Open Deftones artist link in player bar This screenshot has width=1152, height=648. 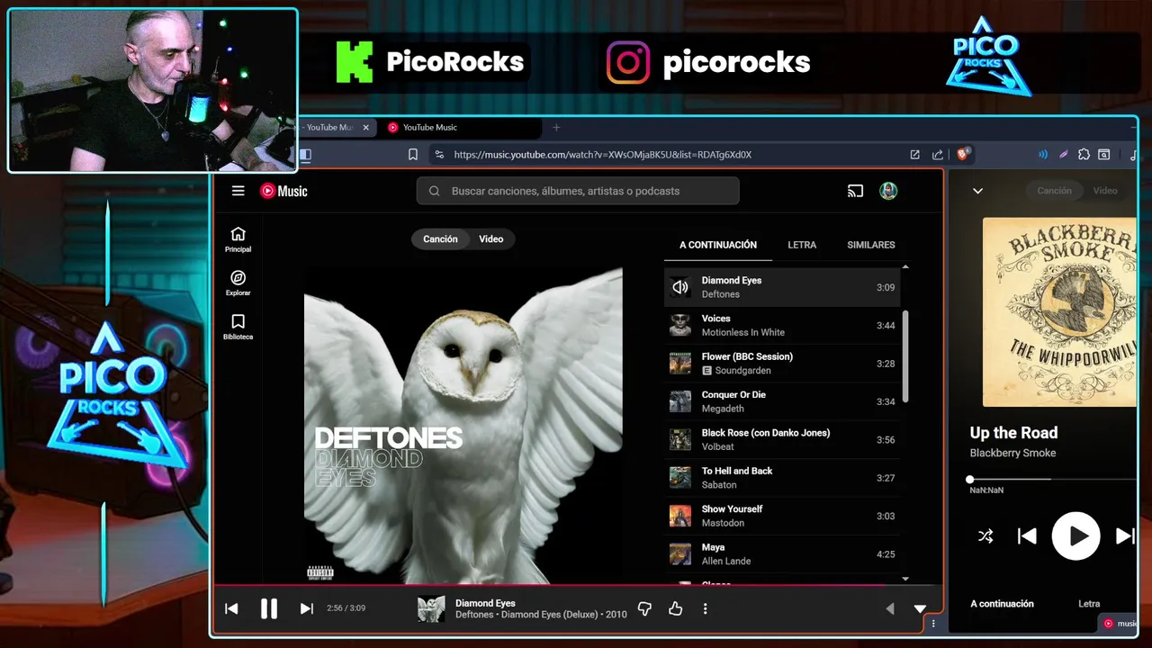click(474, 615)
